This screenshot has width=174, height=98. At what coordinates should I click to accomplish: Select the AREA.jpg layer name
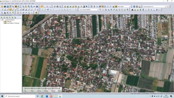(9, 22)
